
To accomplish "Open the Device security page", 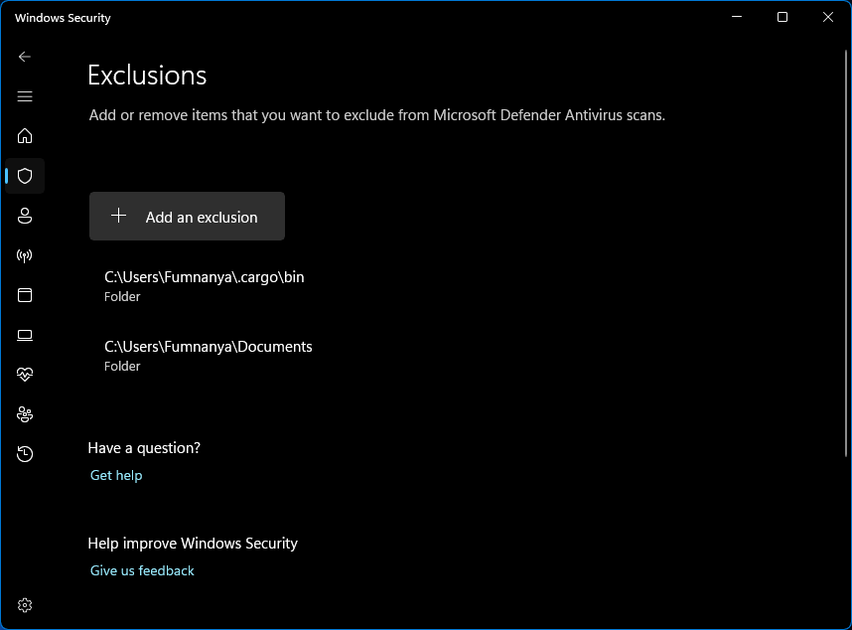I will [x=24, y=335].
